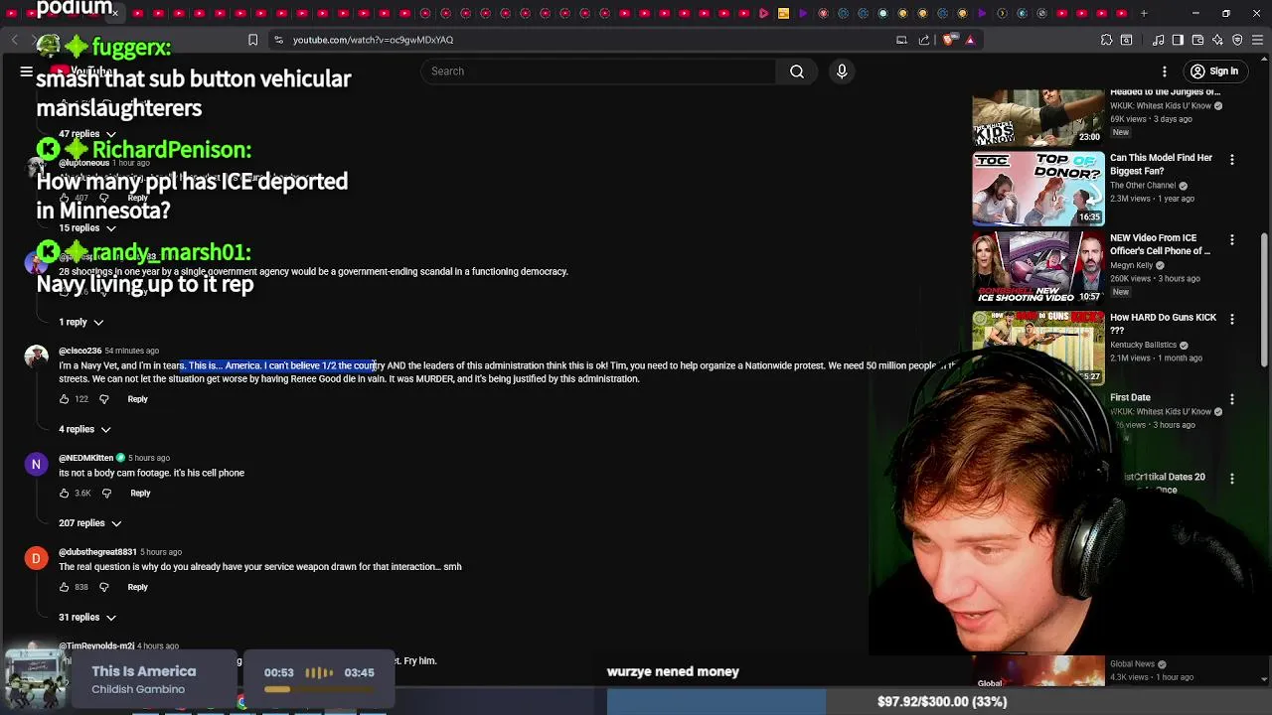Open the 23:00 Whitest Kids thumbnail
This screenshot has width=1272, height=715.
point(1037,117)
